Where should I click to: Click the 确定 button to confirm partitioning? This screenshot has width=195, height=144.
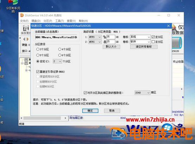(90, 111)
